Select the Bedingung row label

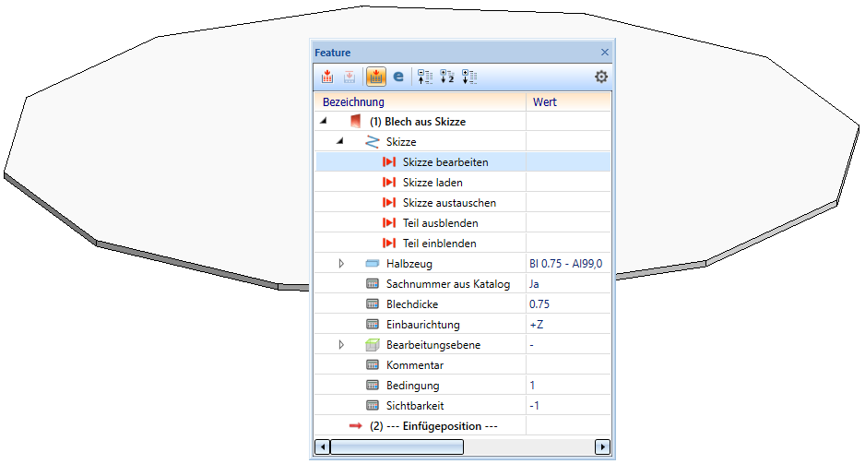click(412, 386)
